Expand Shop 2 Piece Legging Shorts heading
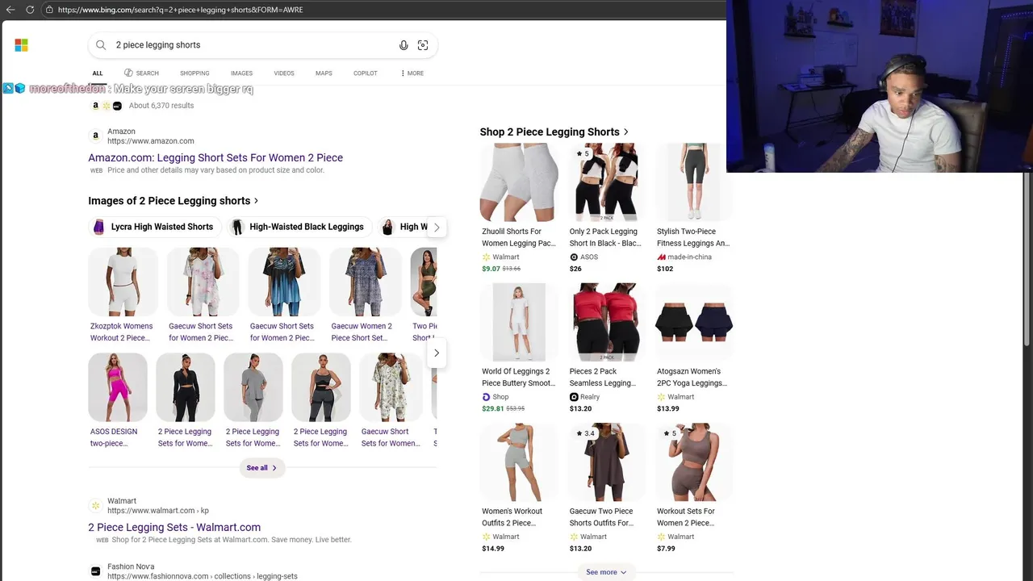 554,132
